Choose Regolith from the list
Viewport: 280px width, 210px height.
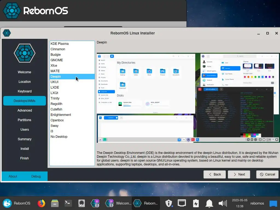72,104
